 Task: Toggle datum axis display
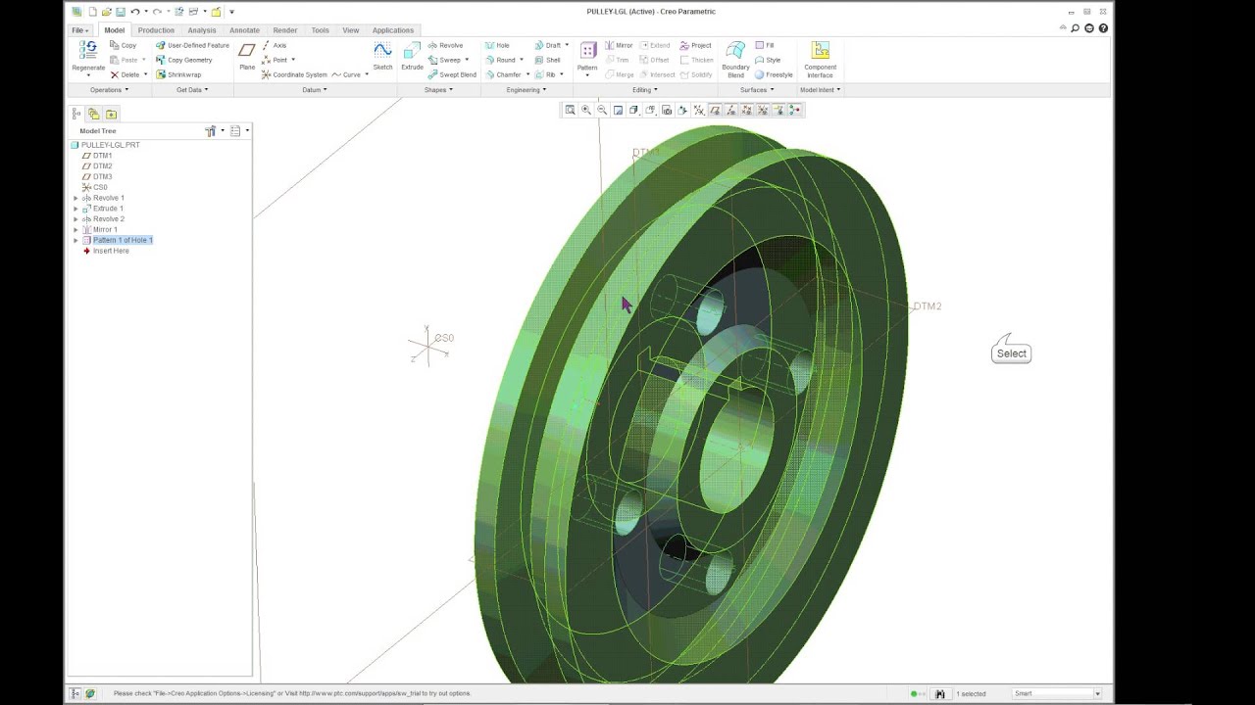pos(730,110)
